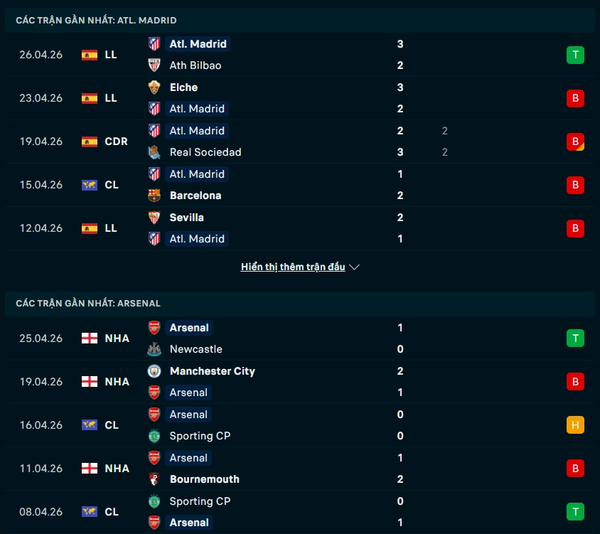Click the Manchester City club logo
Viewport: 600px width, 534px height.
(154, 370)
